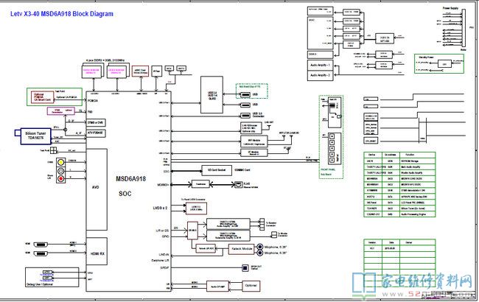This screenshot has height=302, width=479.
Task: Select the Audio Amplify - 2 block
Action: [x=320, y=75]
